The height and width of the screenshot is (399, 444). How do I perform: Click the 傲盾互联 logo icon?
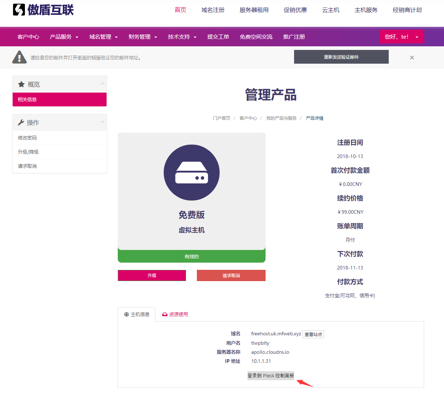19,10
